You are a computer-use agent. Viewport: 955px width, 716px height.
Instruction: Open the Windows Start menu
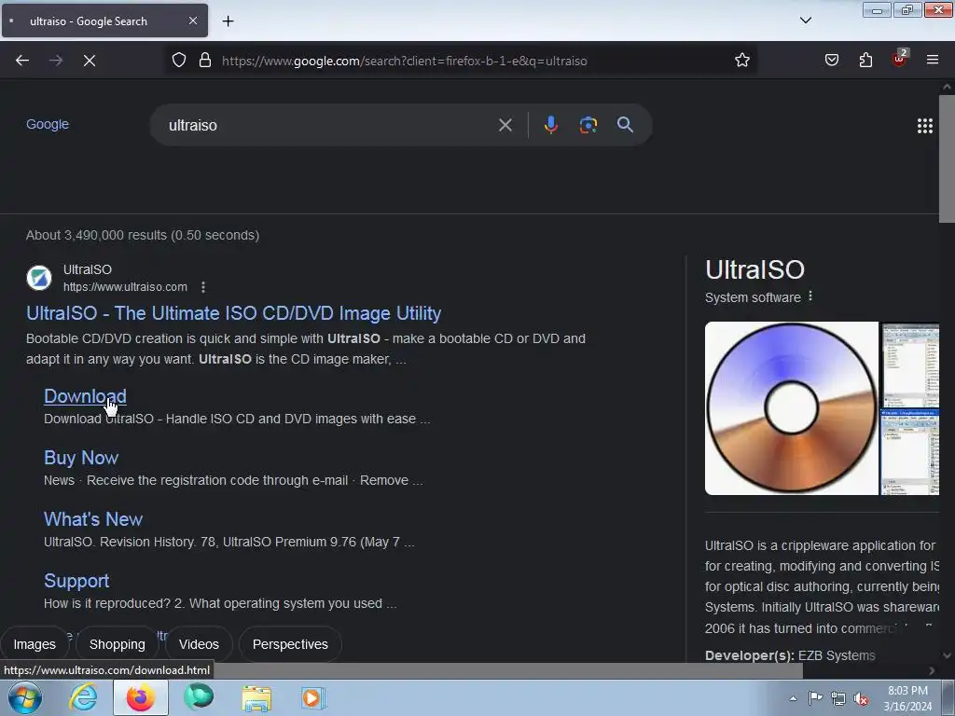(25, 697)
